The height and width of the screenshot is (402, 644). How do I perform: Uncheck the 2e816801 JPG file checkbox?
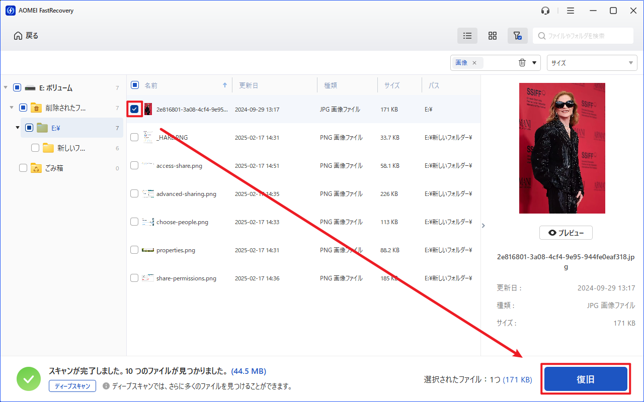pyautogui.click(x=134, y=109)
